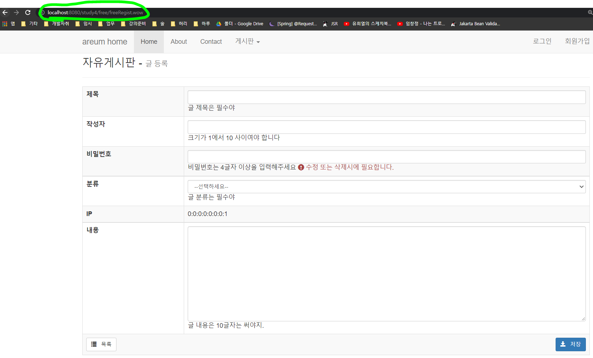Screen dimensions: 593x358
Task: Click inside the 내용 content textarea
Action: 386,274
